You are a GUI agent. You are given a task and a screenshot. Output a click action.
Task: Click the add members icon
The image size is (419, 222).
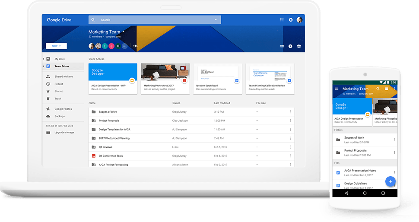(136, 46)
